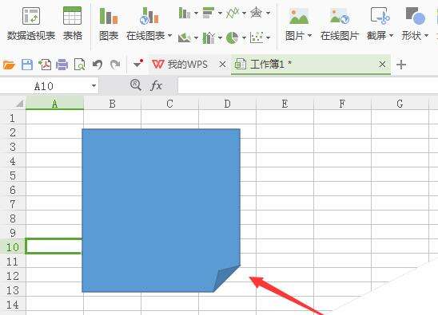Expand the 形状 dropdown arrow
The height and width of the screenshot is (315, 438).
tap(426, 36)
